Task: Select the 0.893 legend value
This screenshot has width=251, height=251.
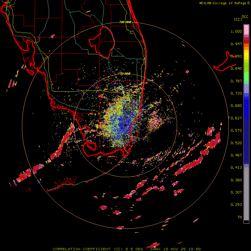Action: 236,56
